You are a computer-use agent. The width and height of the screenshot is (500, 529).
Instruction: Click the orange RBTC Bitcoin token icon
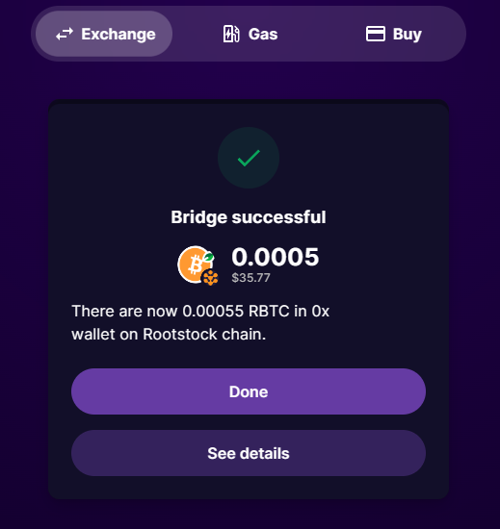pyautogui.click(x=196, y=264)
